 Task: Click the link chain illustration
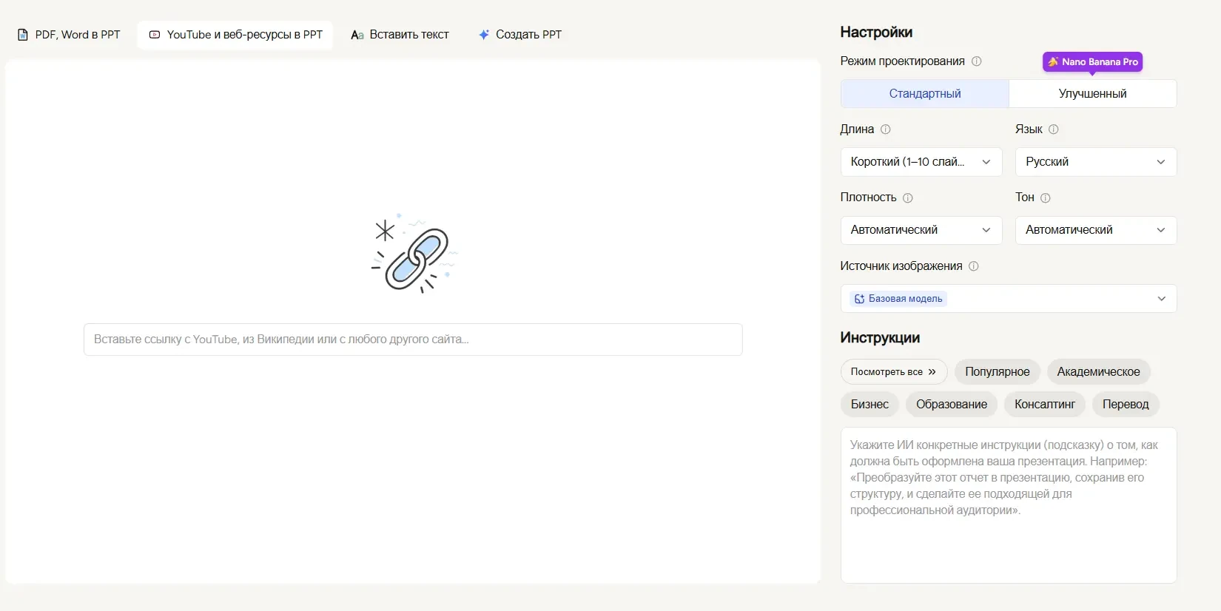414,254
